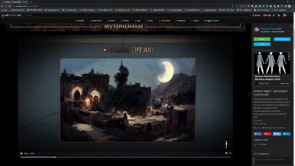The image size is (295, 166).
Task: Open the Upload button in ArtStation header
Action: click(x=256, y=15)
